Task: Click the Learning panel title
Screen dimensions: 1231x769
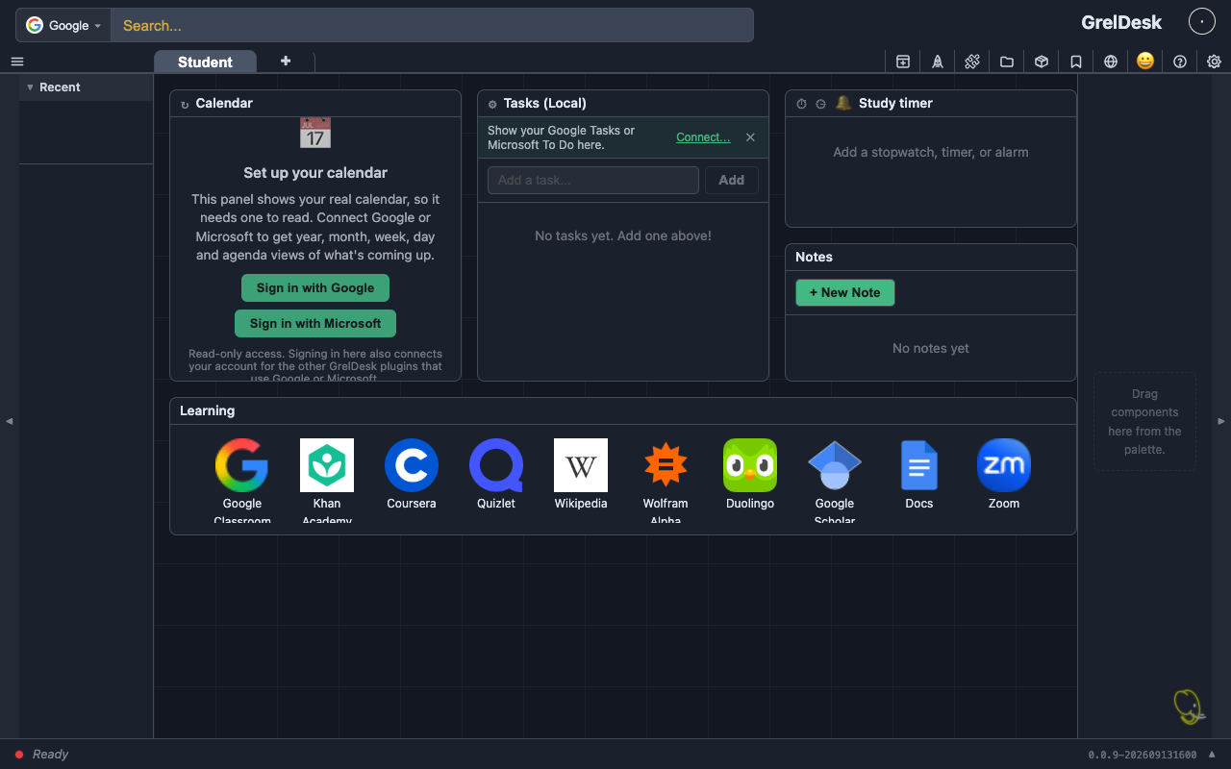Action: click(207, 410)
